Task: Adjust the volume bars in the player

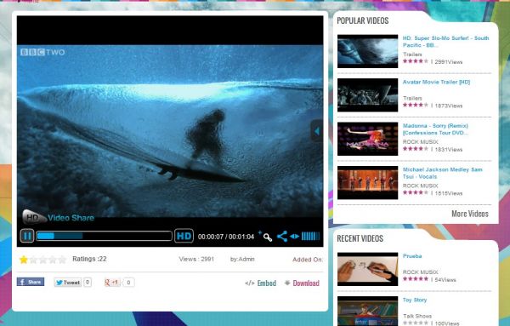Action: click(x=310, y=236)
